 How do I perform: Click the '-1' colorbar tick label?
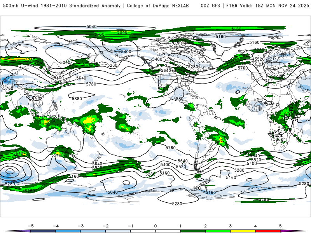coord(130,226)
